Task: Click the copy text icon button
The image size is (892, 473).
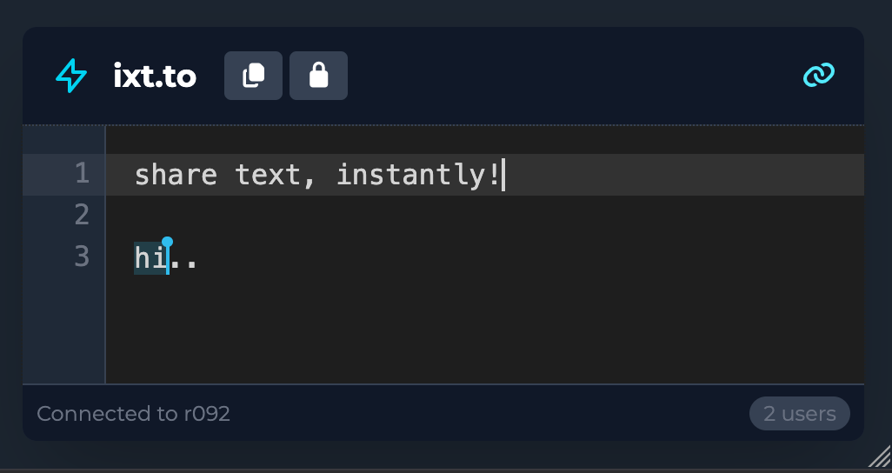Action: point(253,76)
